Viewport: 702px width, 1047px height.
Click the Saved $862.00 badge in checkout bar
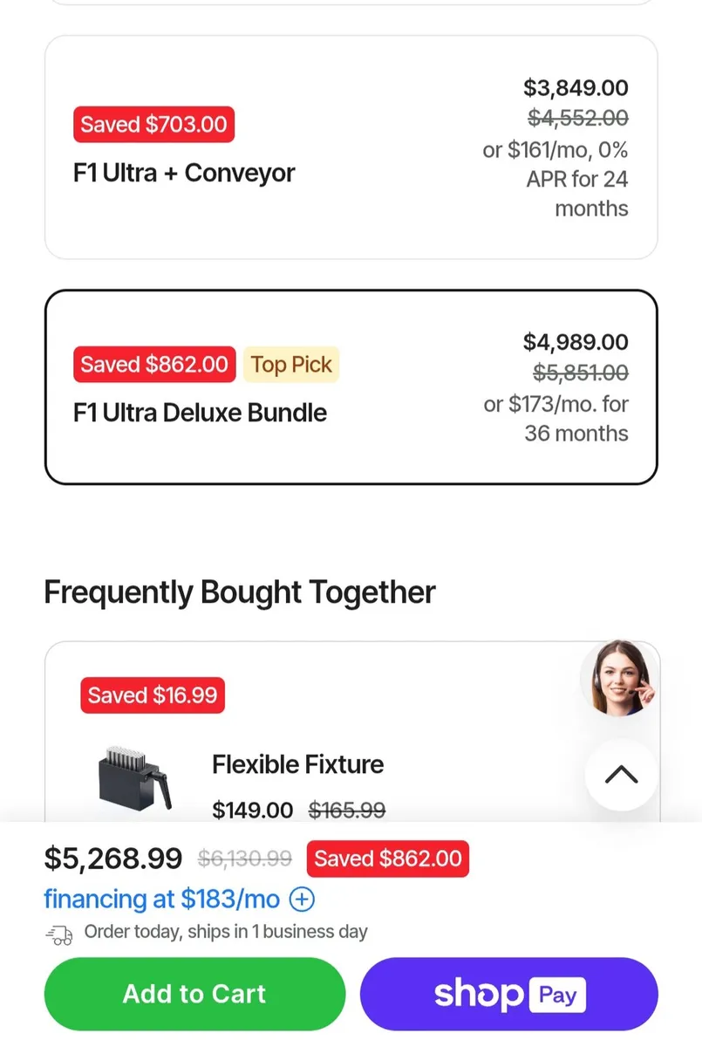pos(387,859)
